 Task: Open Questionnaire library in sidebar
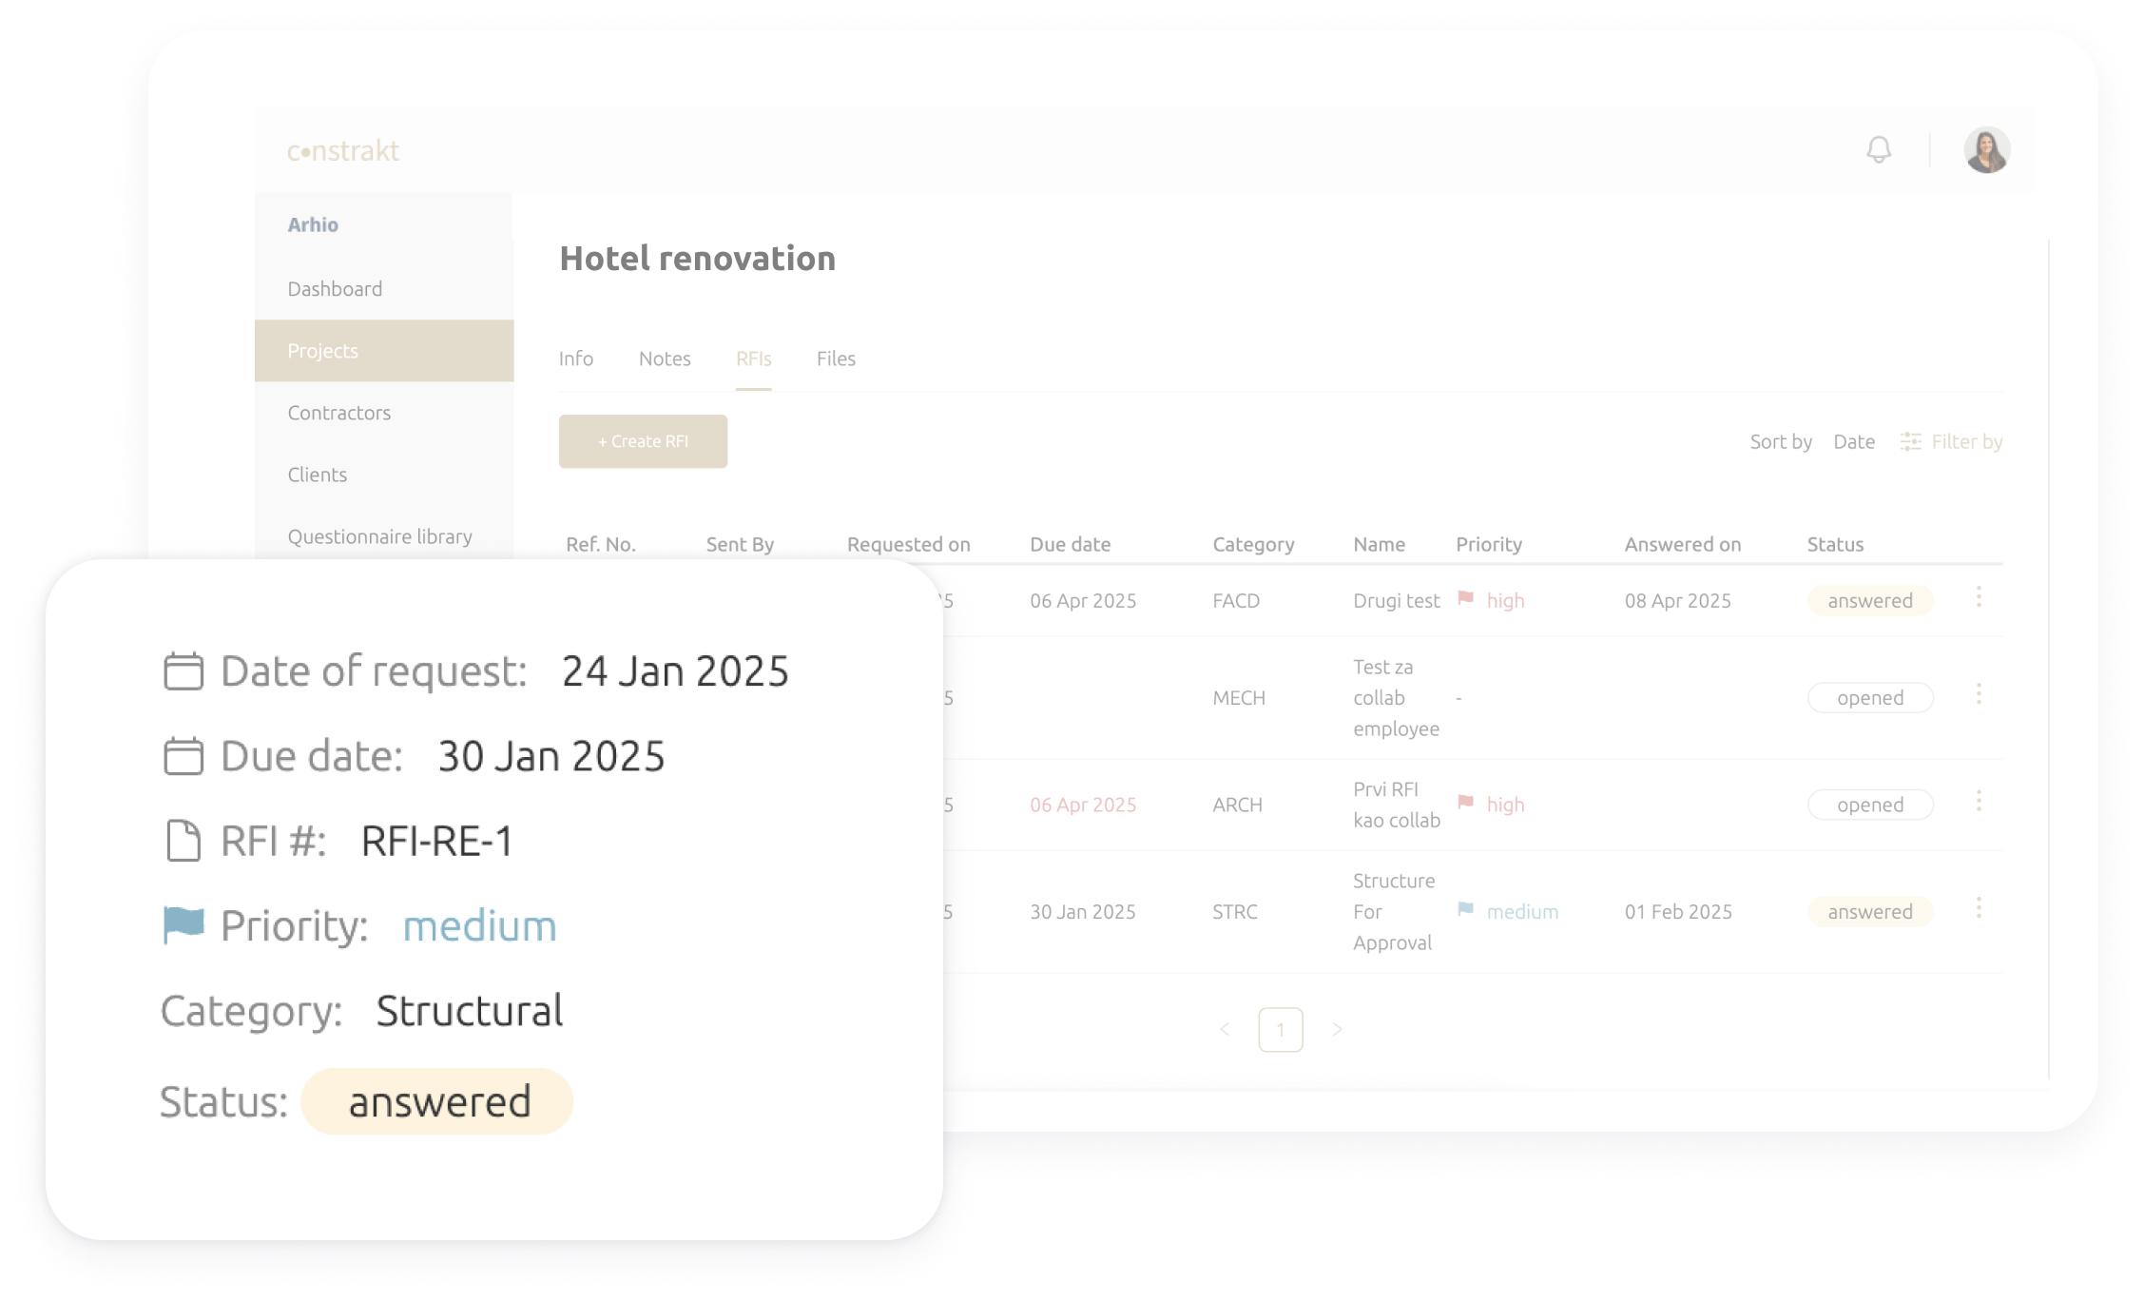(379, 536)
